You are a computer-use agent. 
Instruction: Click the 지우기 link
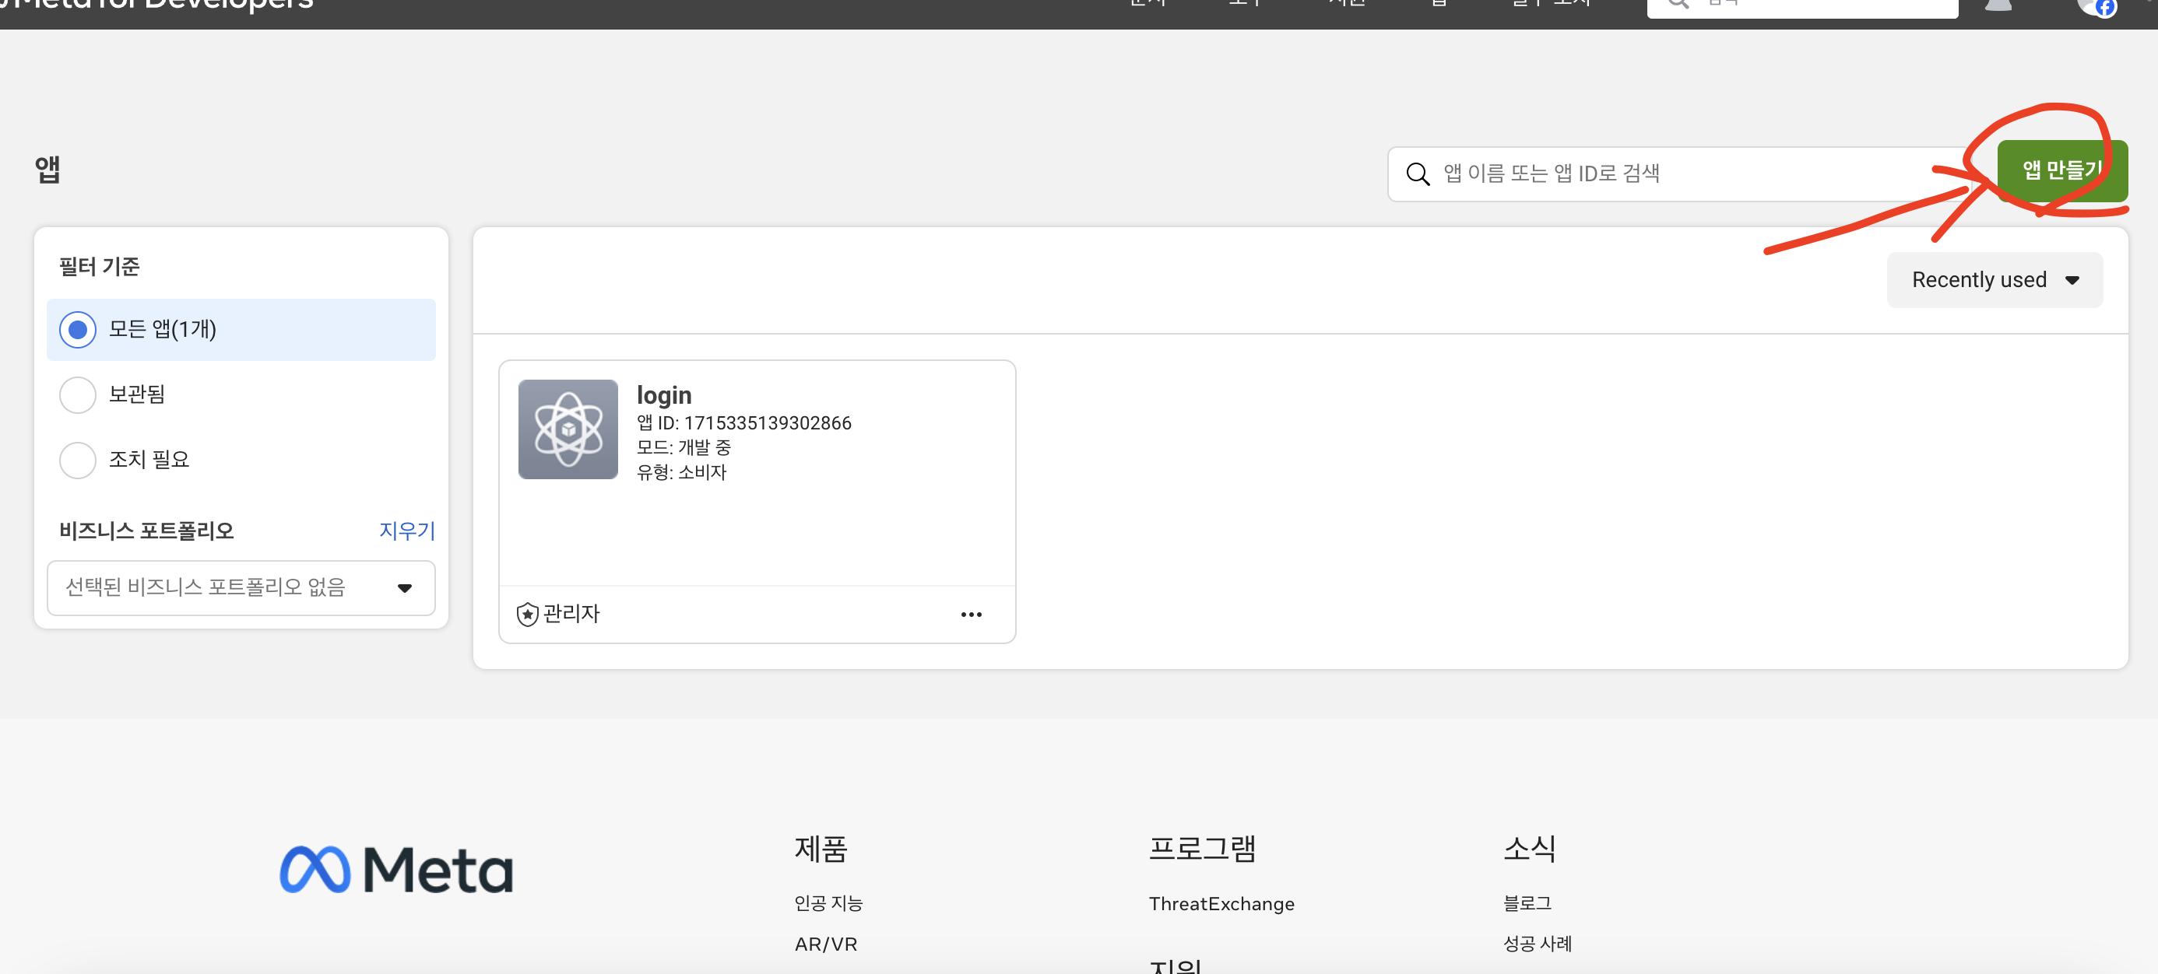(406, 531)
